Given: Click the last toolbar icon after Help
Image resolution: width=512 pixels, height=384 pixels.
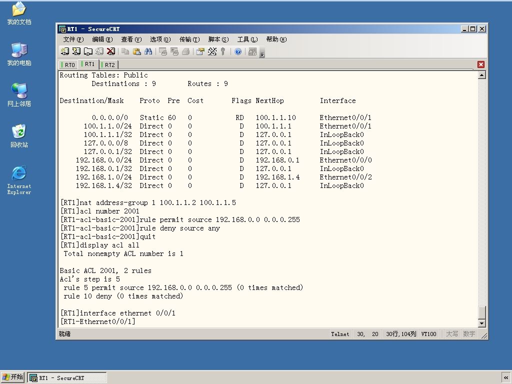Looking at the screenshot, I should pyautogui.click(x=252, y=51).
